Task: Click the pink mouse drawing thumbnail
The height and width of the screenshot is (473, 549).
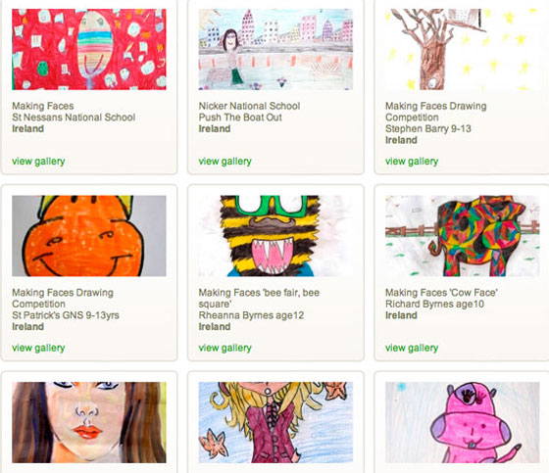Action: [x=462, y=422]
